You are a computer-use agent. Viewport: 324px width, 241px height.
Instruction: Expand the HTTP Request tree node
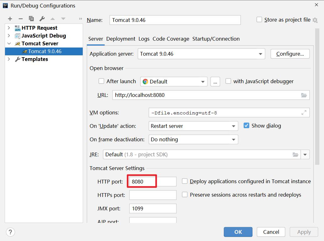click(x=9, y=28)
